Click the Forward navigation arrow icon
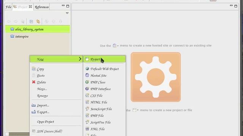The image size is (243, 136). pos(16,22)
